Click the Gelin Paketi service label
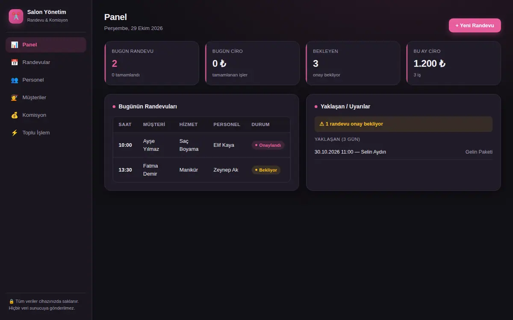The width and height of the screenshot is (513, 320). click(x=479, y=152)
